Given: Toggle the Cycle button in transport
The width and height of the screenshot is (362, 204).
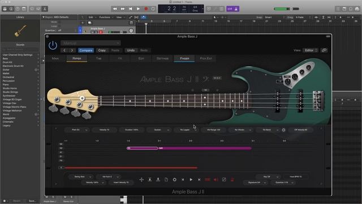Looking at the screenshot, I should tap(153, 9).
